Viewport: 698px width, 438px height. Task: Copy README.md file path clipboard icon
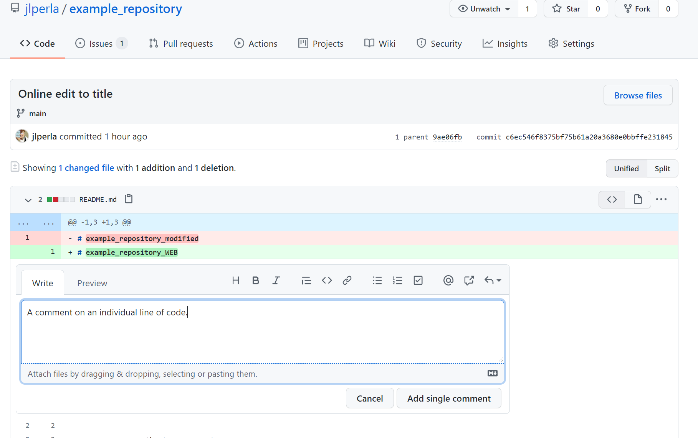coord(129,199)
